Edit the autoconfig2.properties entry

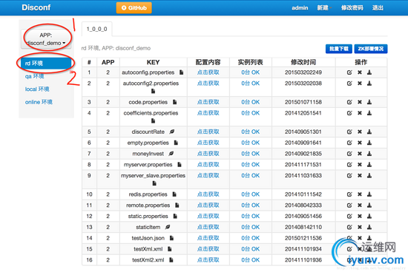[x=349, y=84]
